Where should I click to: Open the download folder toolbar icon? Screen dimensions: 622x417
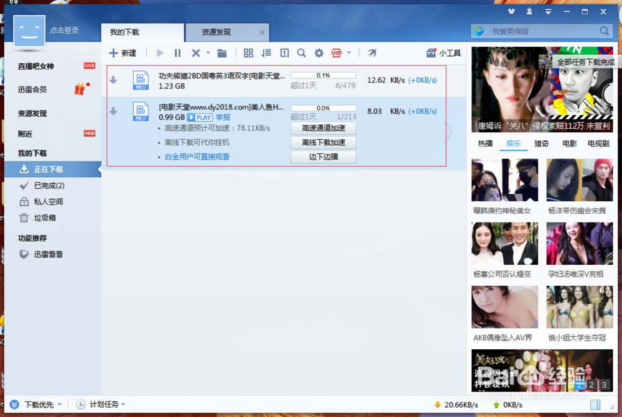(x=222, y=53)
